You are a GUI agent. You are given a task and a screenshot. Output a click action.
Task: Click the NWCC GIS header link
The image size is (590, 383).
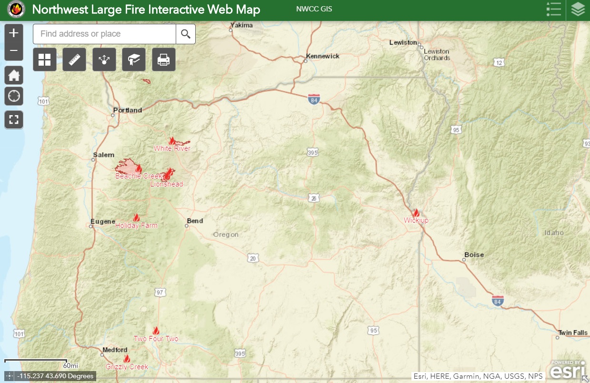[314, 9]
